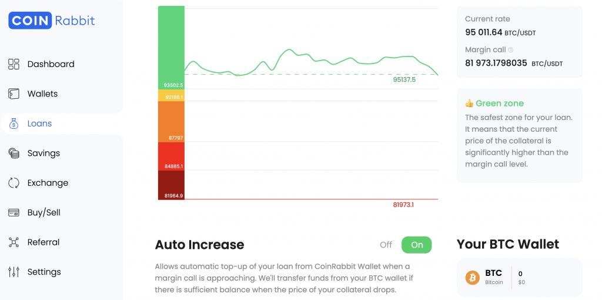This screenshot has width=602, height=300.
Task: Click the orange Bitcoin wallet icon
Action: (473, 277)
